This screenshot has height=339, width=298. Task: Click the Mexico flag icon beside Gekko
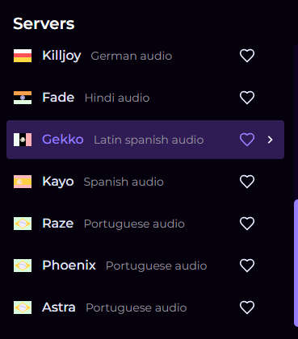[x=23, y=140]
